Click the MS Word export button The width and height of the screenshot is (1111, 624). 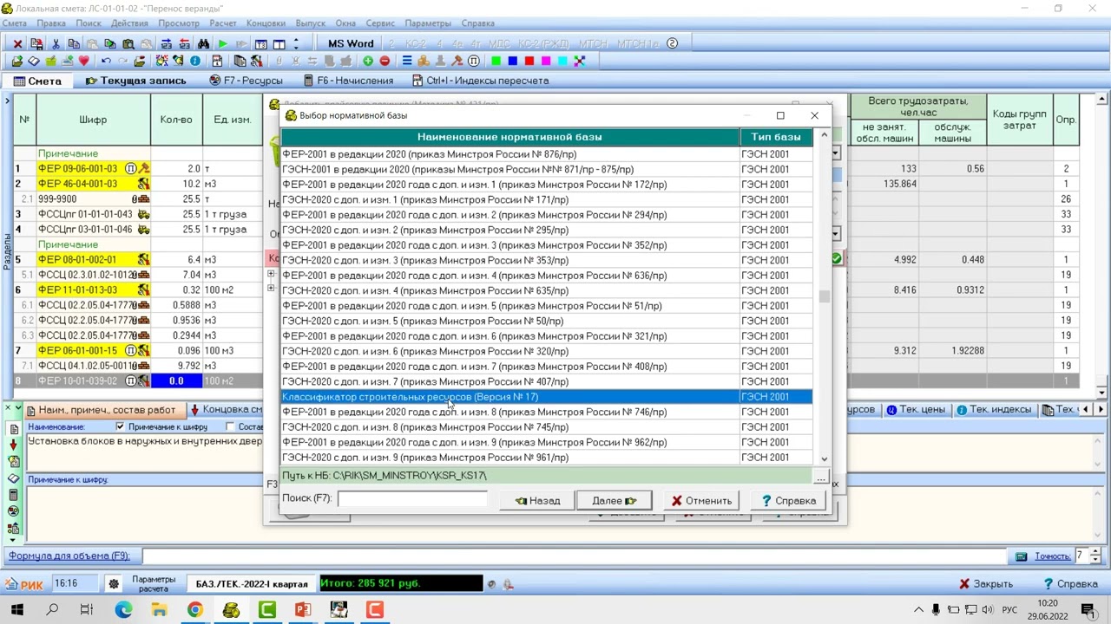(351, 43)
